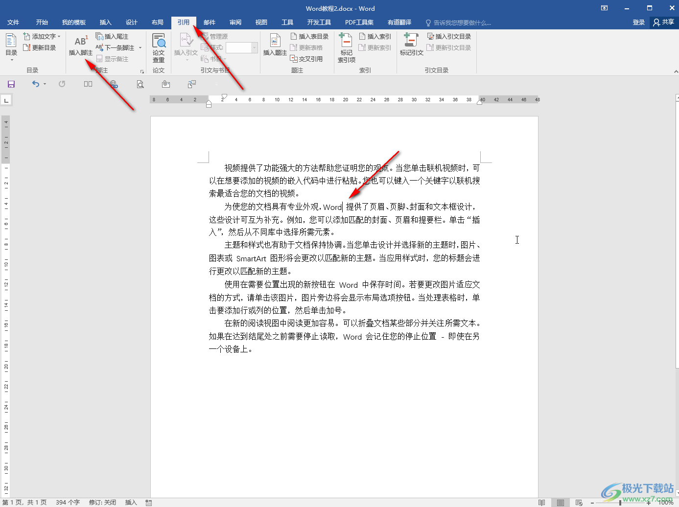
Task: Open the Footnotes (脚注) group dialog launcher
Action: click(142, 71)
